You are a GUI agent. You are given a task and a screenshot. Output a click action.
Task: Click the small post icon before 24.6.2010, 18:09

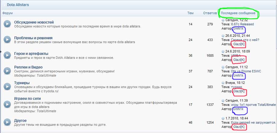click(223, 52)
